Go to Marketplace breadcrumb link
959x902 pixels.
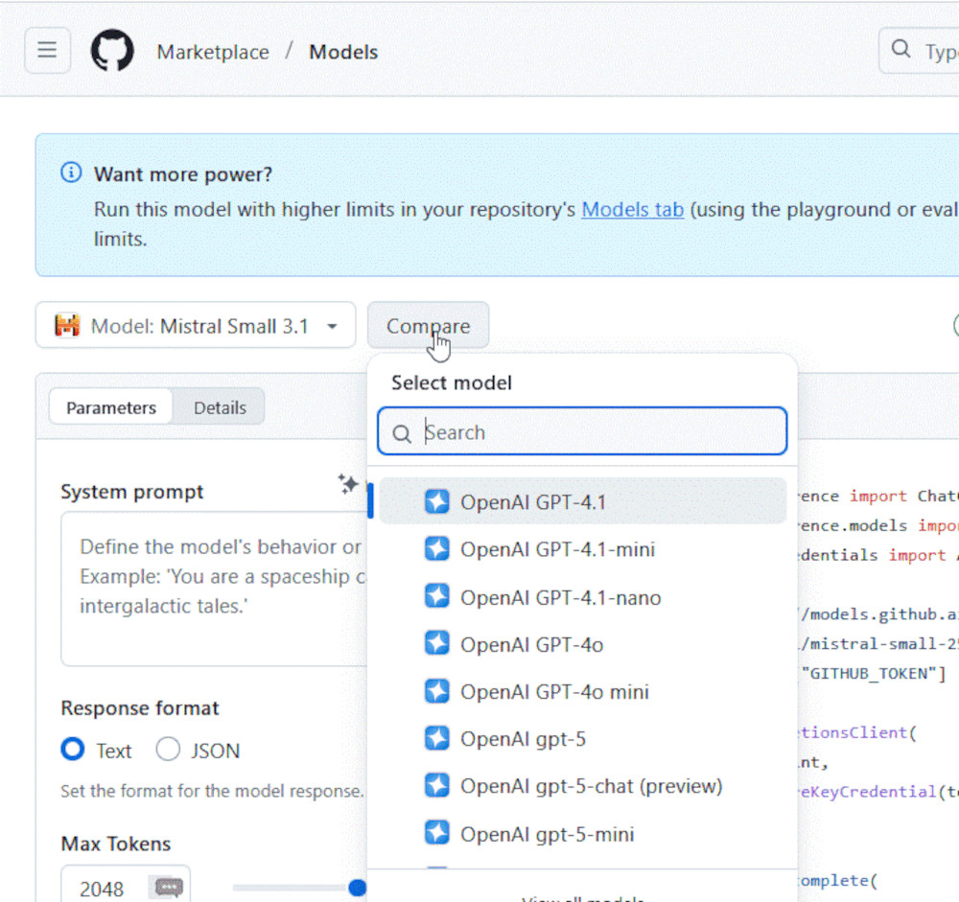tap(213, 52)
